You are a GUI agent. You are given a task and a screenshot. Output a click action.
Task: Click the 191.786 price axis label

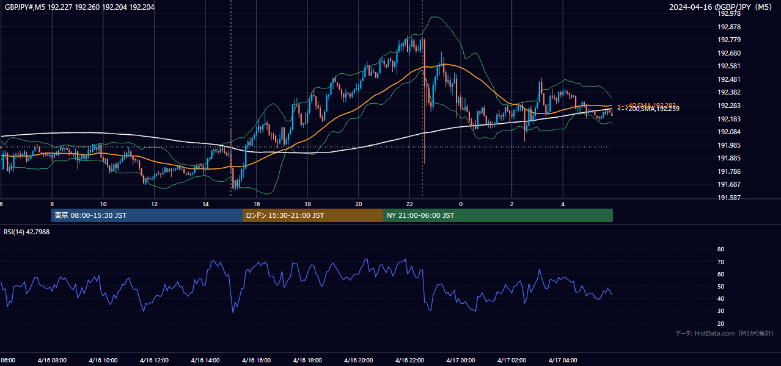[x=729, y=172]
